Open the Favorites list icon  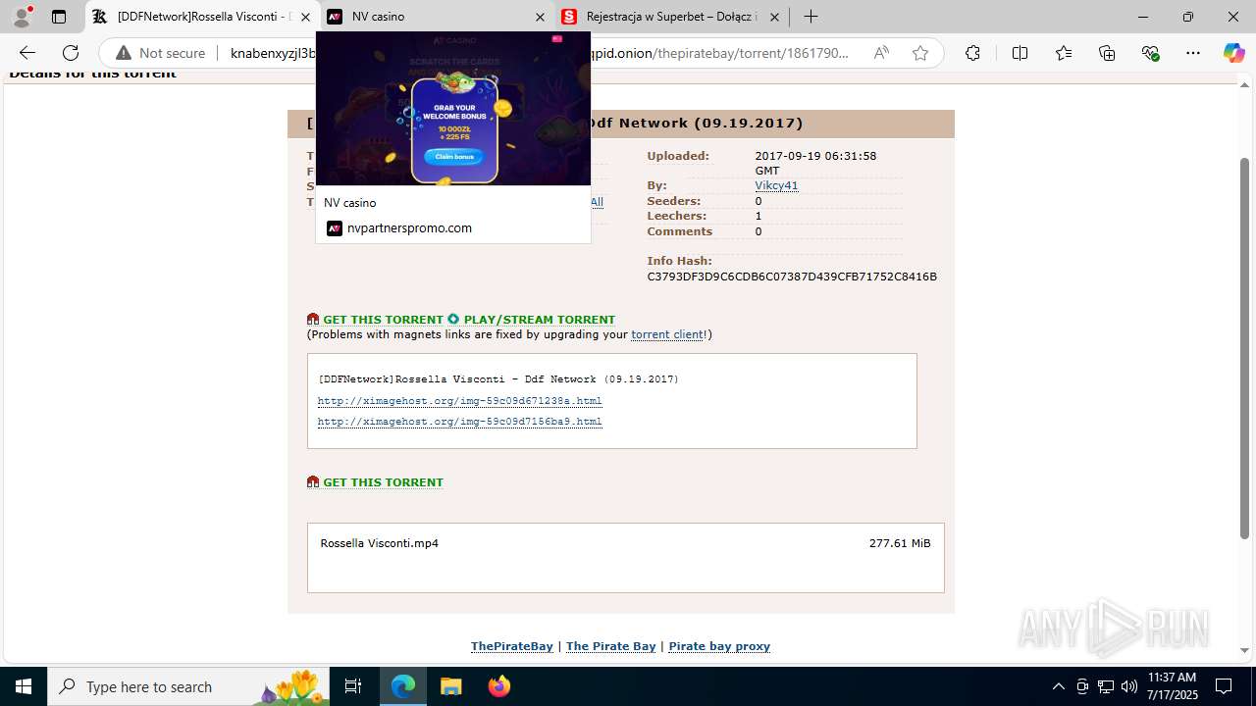point(1064,53)
